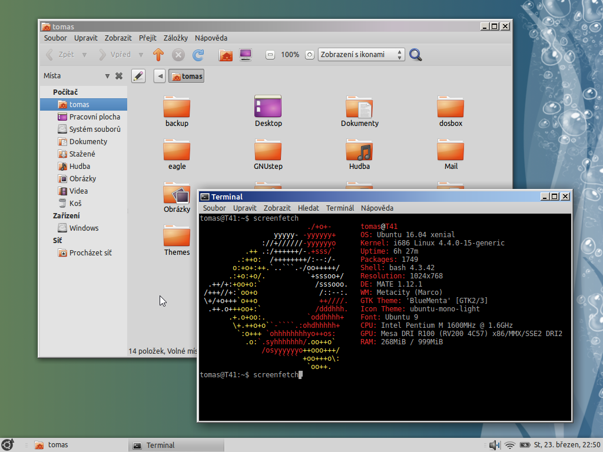
Task: Select Videa in the sidebar
Action: (x=84, y=191)
